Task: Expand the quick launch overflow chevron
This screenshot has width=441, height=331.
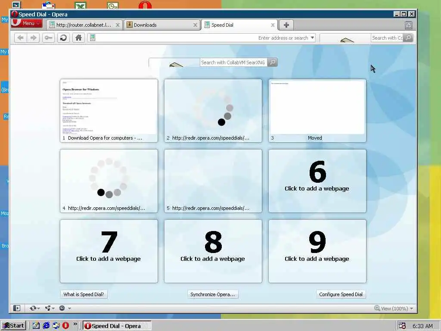Action: [75, 324]
